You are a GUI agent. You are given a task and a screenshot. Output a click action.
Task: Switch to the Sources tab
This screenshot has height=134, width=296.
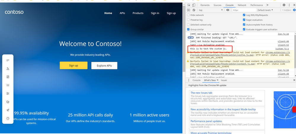217,5
